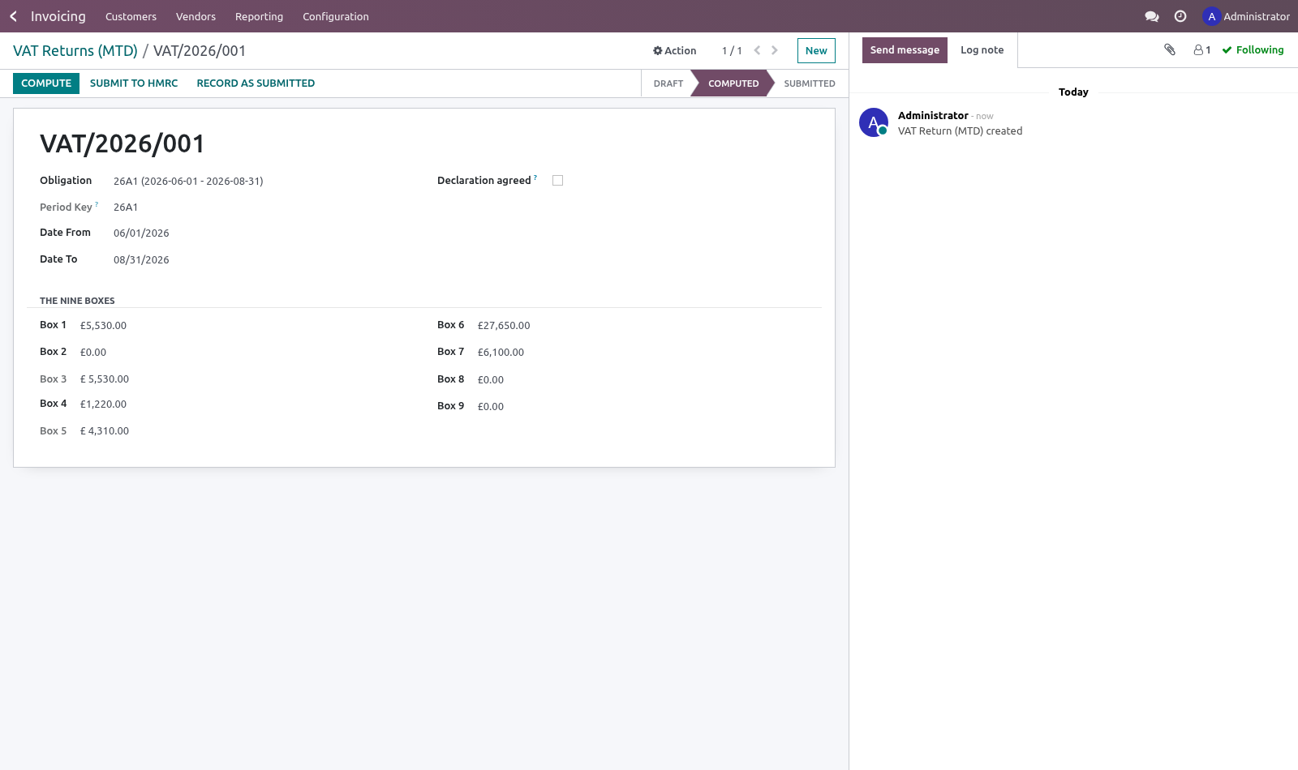The height and width of the screenshot is (770, 1298).
Task: Select the DRAFT status stage
Action: pyautogui.click(x=668, y=83)
